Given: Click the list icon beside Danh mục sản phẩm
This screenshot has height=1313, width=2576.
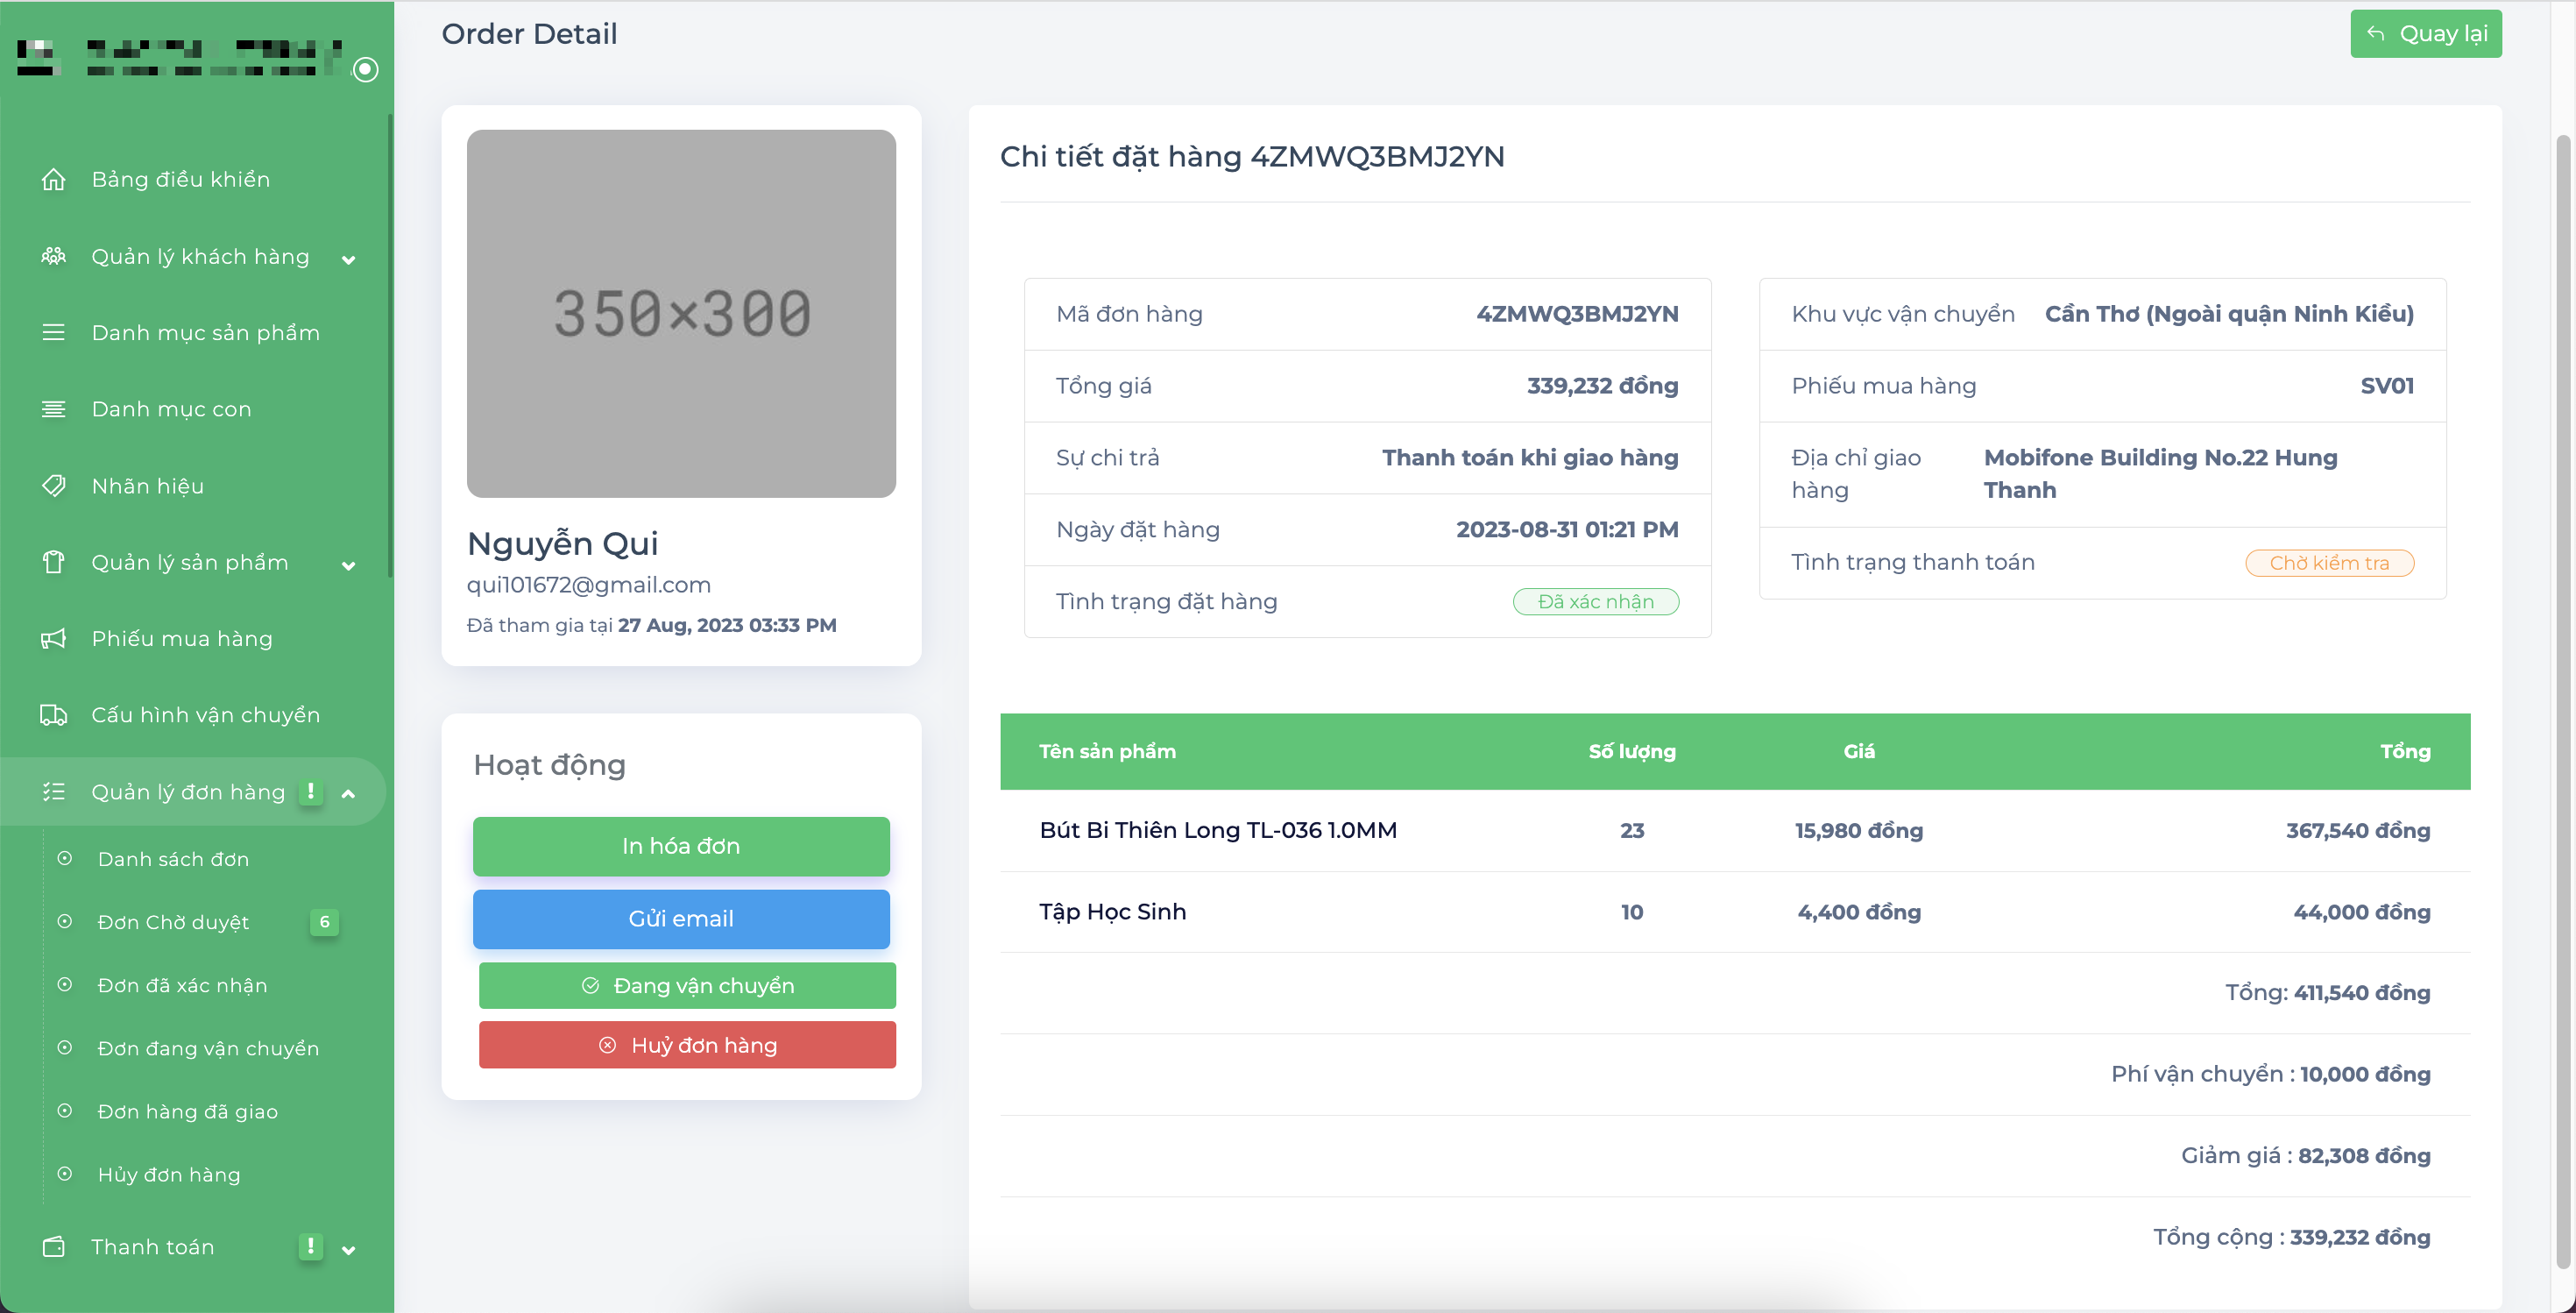Looking at the screenshot, I should click(x=54, y=332).
